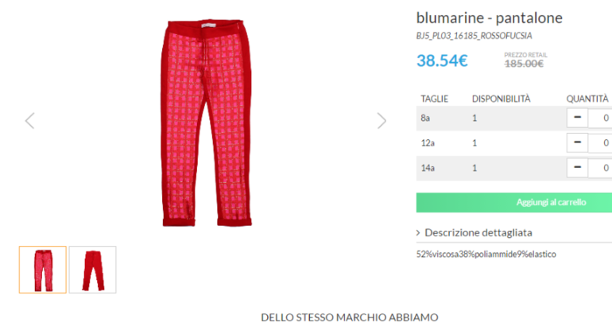Viewport: 612px width, 323px height.
Task: Select back view pants thumbnail
Action: 92,270
